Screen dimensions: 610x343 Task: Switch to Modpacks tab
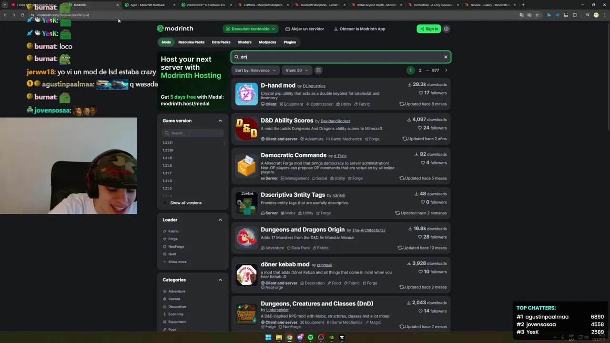point(267,42)
